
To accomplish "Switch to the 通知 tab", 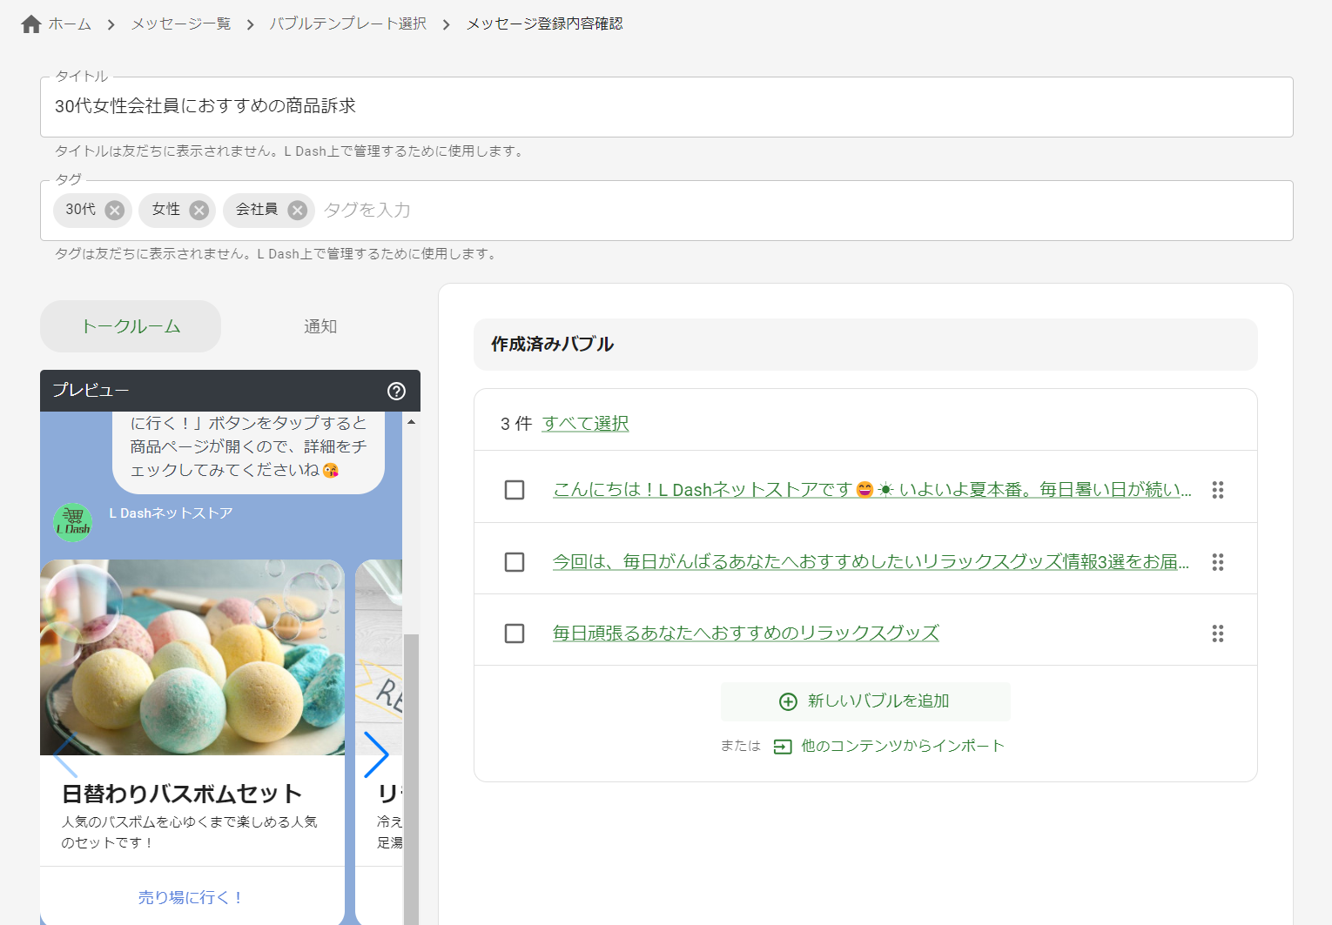I will (320, 325).
